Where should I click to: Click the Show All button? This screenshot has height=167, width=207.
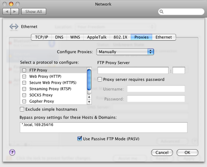34,12
